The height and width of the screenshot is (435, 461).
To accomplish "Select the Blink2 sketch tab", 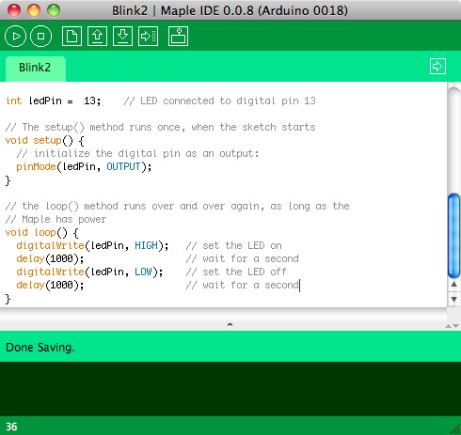I will click(35, 68).
